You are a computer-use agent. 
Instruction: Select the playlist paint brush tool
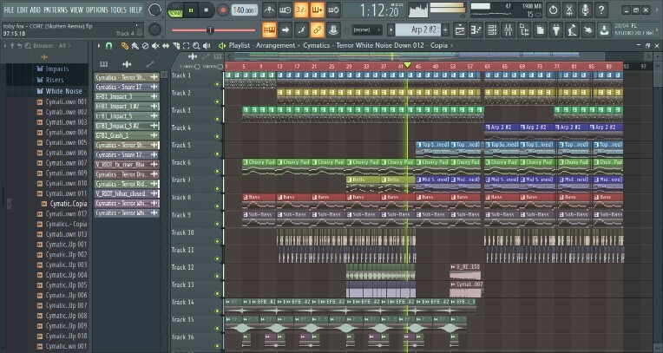click(135, 46)
